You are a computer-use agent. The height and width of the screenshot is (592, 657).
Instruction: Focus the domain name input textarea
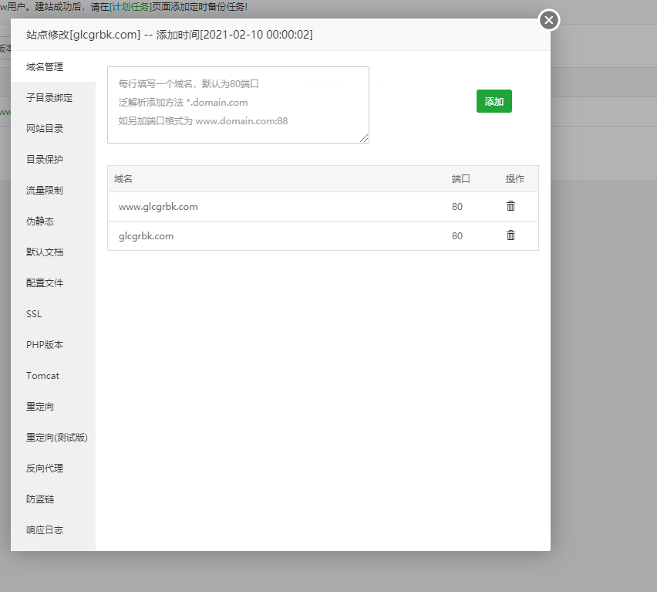point(238,105)
